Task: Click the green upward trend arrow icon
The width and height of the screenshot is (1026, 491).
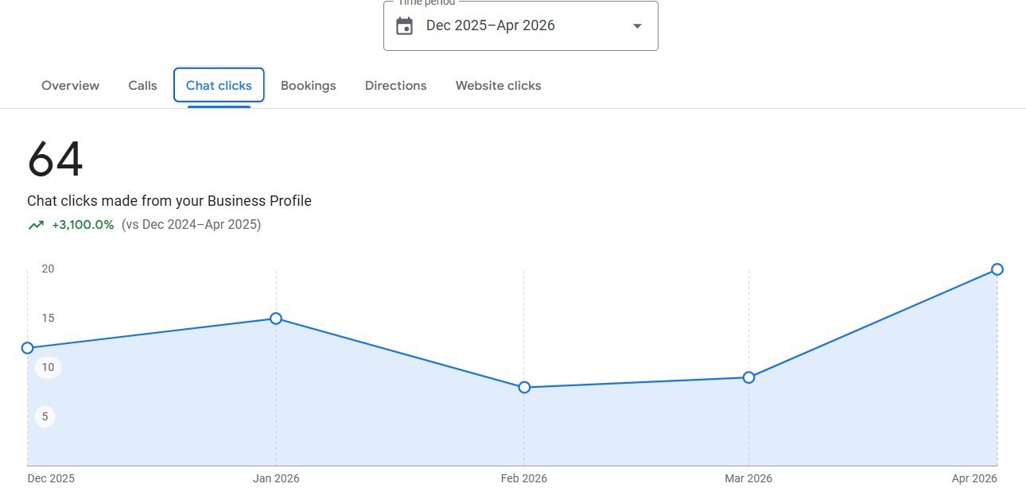Action: pyautogui.click(x=35, y=225)
